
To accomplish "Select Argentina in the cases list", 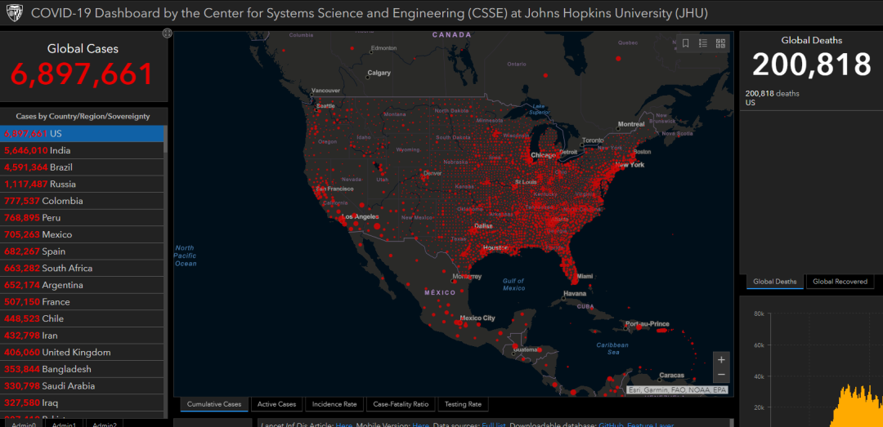I will pos(82,285).
